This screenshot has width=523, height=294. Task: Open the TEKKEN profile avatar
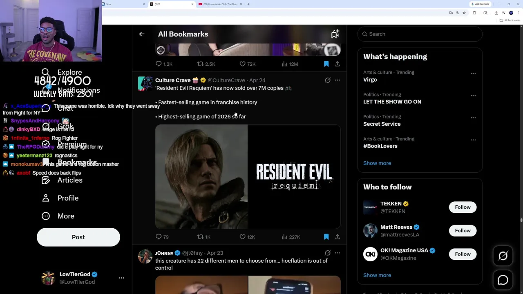pyautogui.click(x=370, y=207)
